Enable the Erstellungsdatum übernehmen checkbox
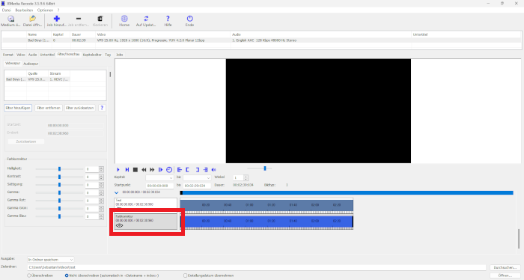Image resolution: width=524 pixels, height=280 pixels. coord(185,276)
